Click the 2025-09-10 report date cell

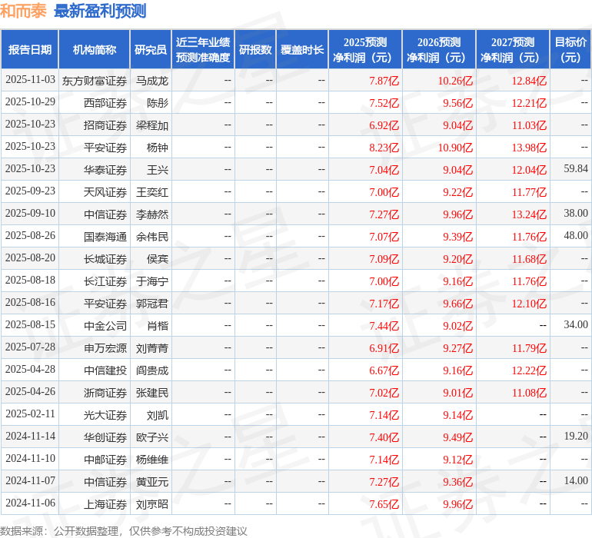(x=30, y=213)
